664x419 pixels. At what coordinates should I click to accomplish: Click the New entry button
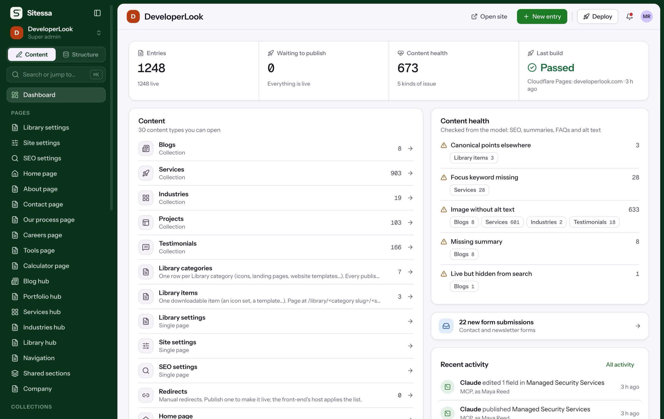542,16
